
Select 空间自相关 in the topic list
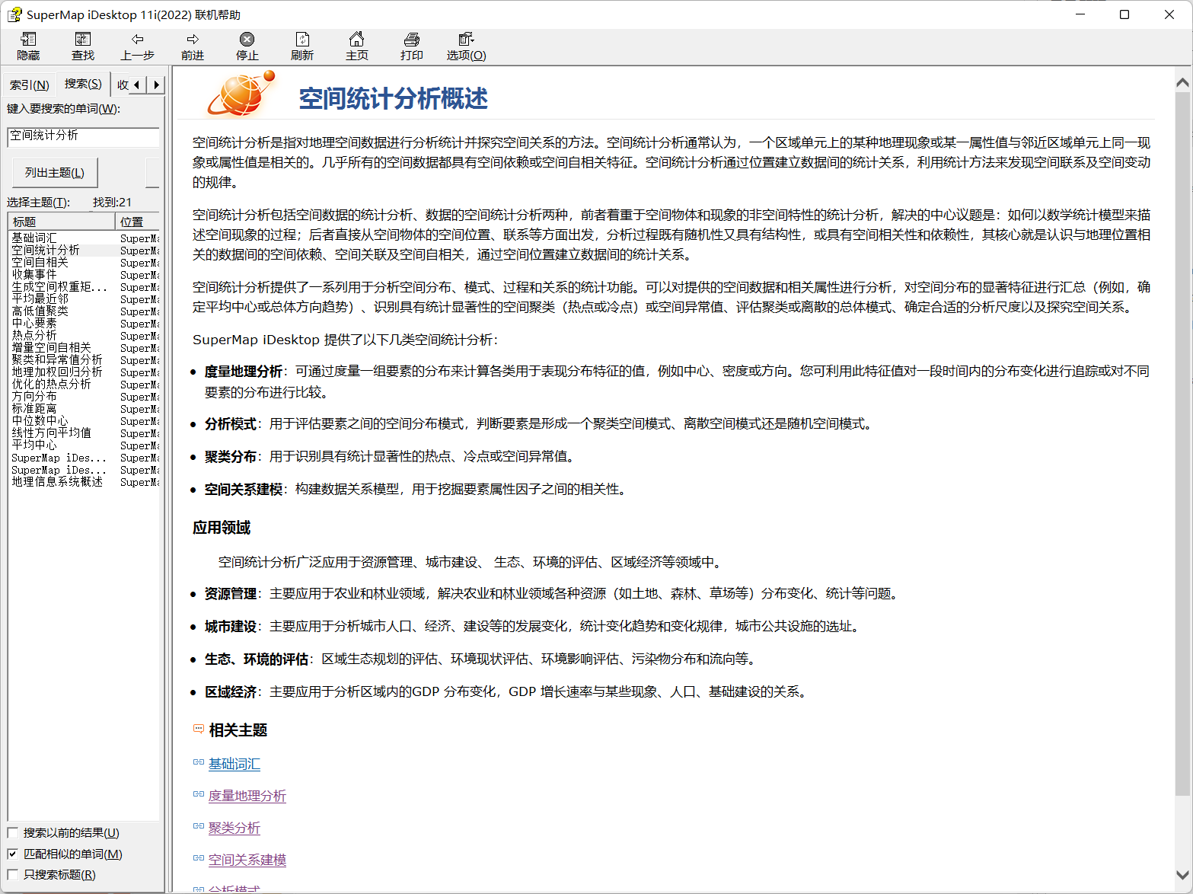click(x=40, y=263)
